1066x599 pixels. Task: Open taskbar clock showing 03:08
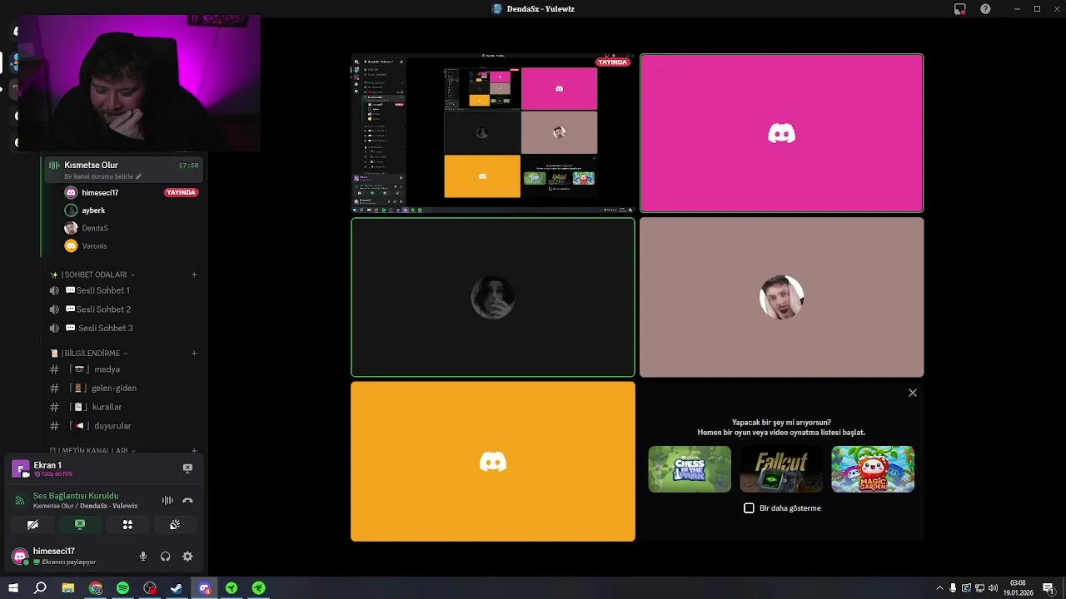tap(1018, 588)
